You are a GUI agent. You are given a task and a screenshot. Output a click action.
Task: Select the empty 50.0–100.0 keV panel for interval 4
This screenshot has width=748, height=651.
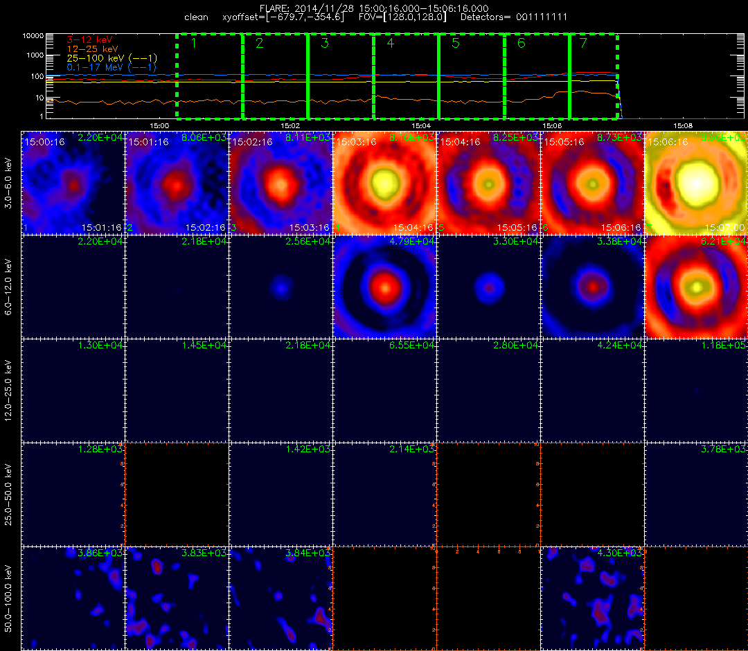(384, 598)
